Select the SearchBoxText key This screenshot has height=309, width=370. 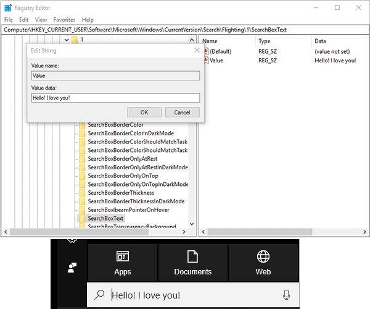pos(105,218)
